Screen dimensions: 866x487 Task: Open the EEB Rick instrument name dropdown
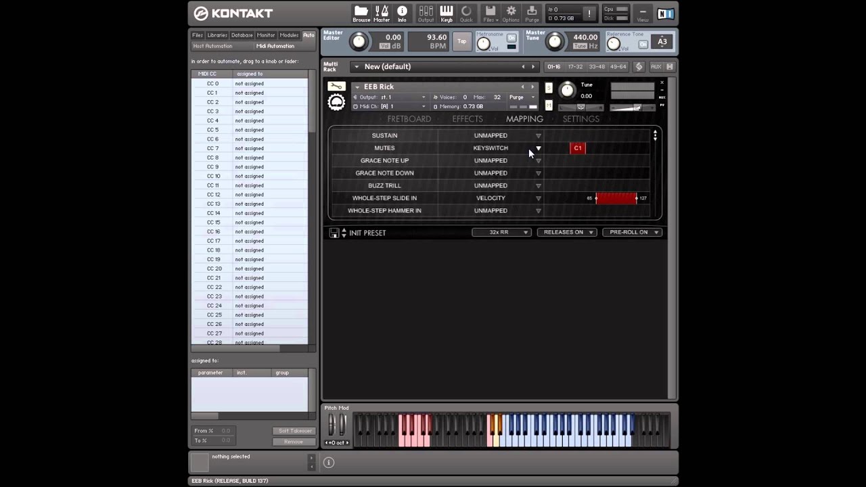tap(357, 87)
